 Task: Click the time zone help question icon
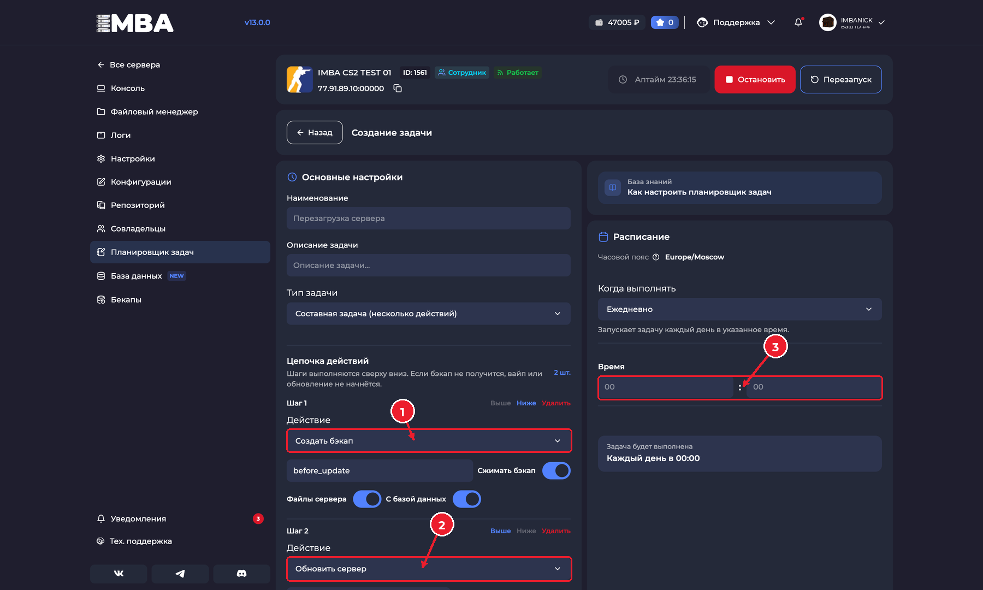(656, 257)
